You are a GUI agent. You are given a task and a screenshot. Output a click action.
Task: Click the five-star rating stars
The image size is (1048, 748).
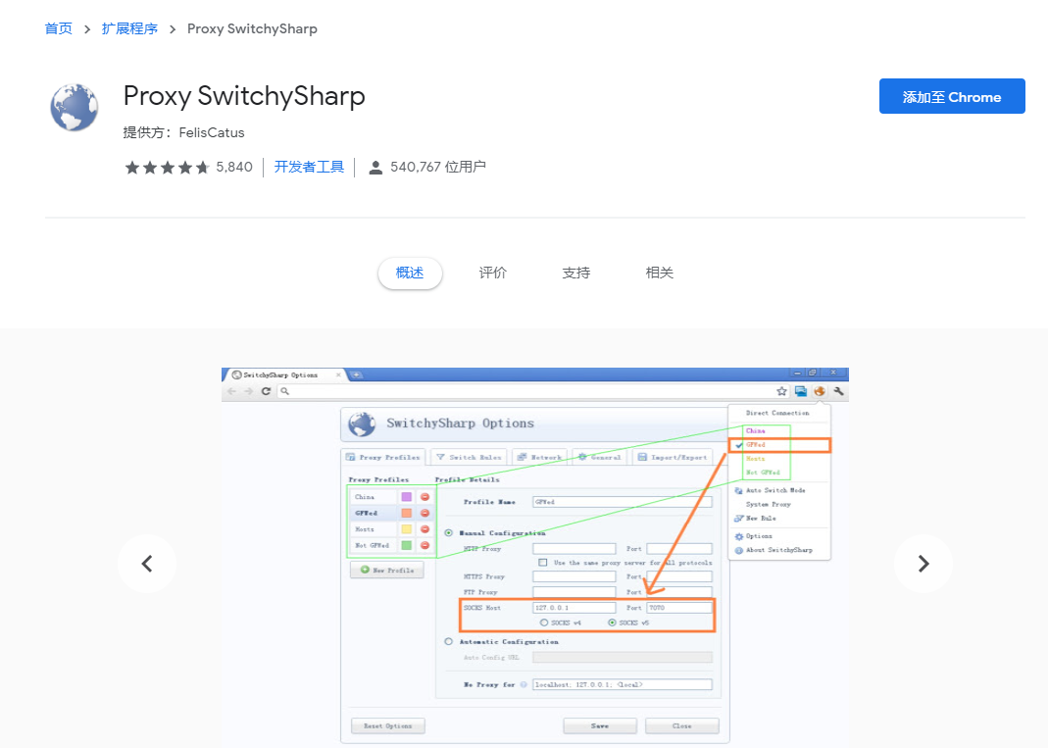167,168
